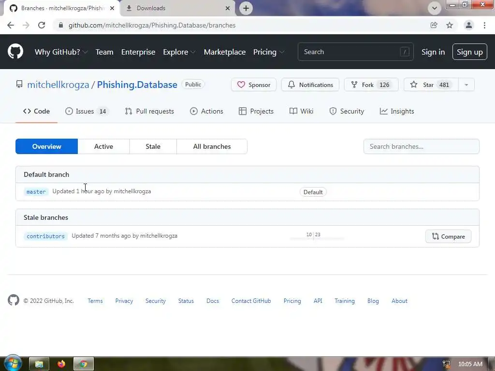Click Chrome icon in taskbar
This screenshot has height=371, width=495.
pyautogui.click(x=84, y=364)
